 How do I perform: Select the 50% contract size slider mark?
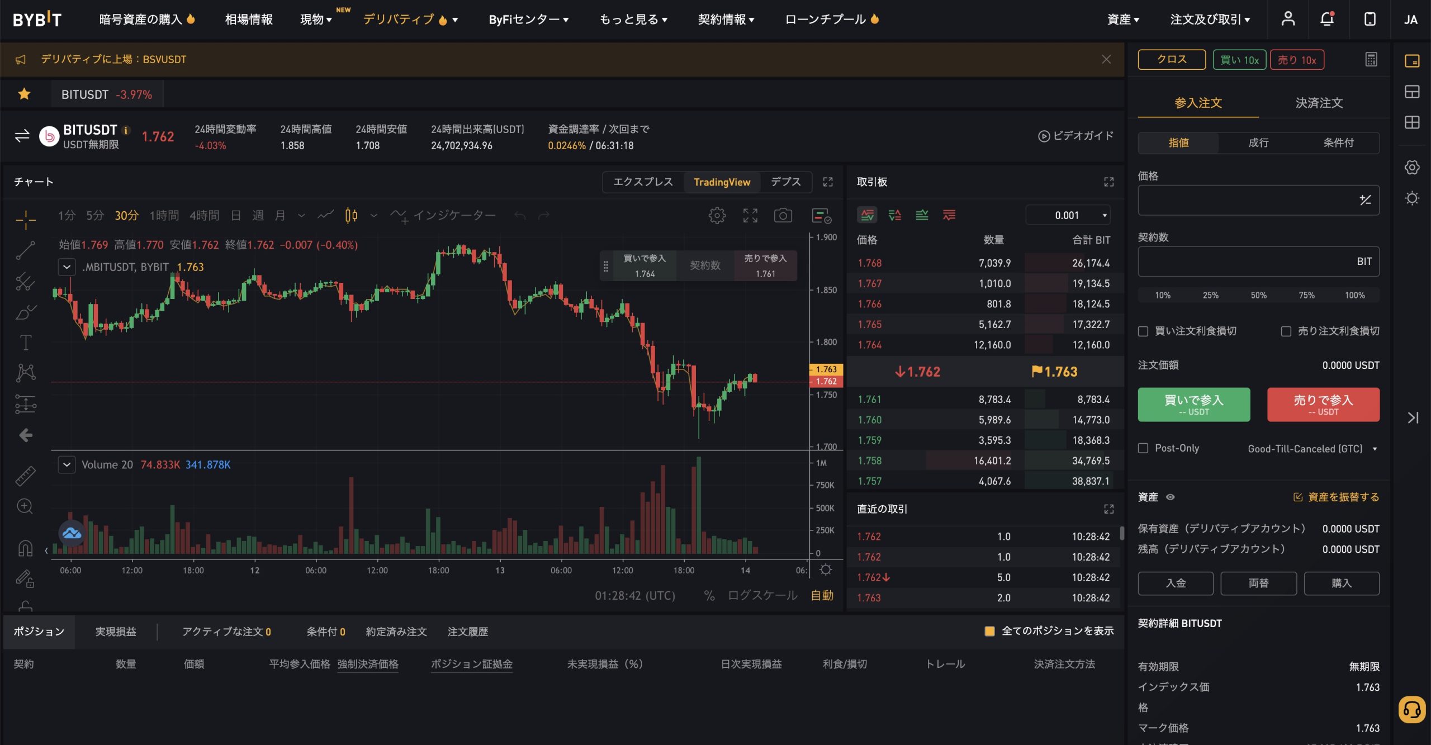(x=1258, y=295)
